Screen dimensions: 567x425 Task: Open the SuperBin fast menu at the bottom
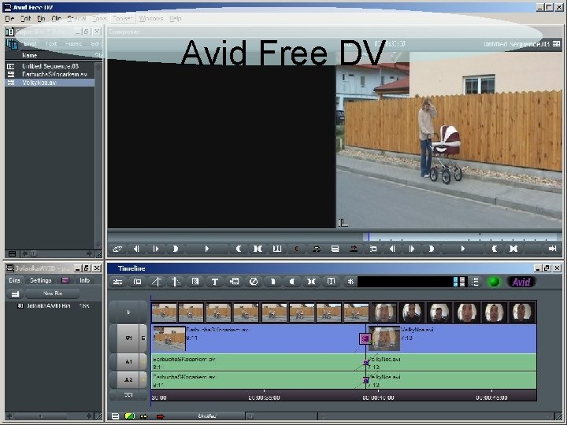coord(12,253)
